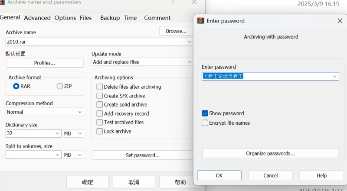Screen dimensions: 347x191
Task: Click the WinRAR icon in Enter password title bar
Action: (200, 21)
